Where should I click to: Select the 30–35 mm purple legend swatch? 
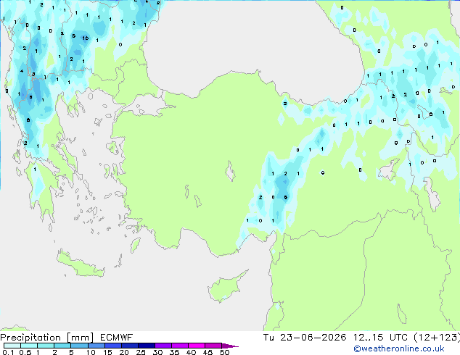[163, 346]
